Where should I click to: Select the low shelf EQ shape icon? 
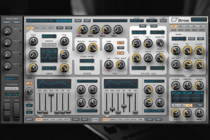pyautogui.click(x=175, y=105)
